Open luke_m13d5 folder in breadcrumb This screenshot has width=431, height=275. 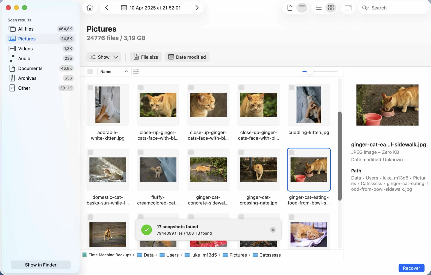201,255
